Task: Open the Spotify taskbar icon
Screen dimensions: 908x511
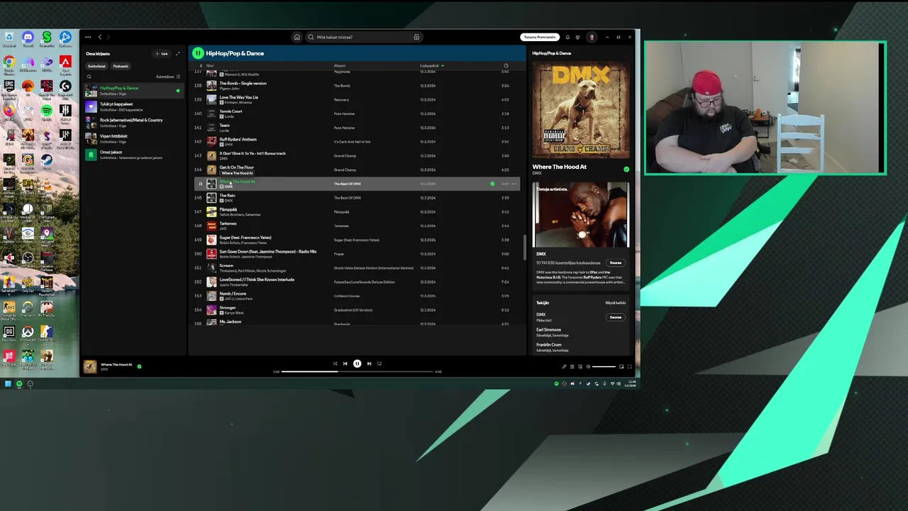Action: click(19, 384)
